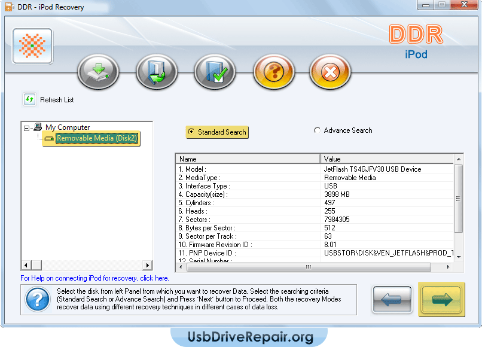Click the '8.01' firmware revision value
The height and width of the screenshot is (347, 482).
coord(330,245)
